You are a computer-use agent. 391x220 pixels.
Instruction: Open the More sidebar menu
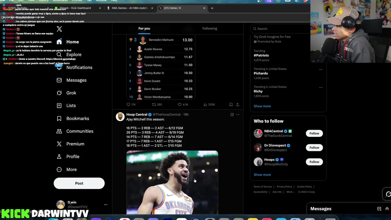pos(67,170)
